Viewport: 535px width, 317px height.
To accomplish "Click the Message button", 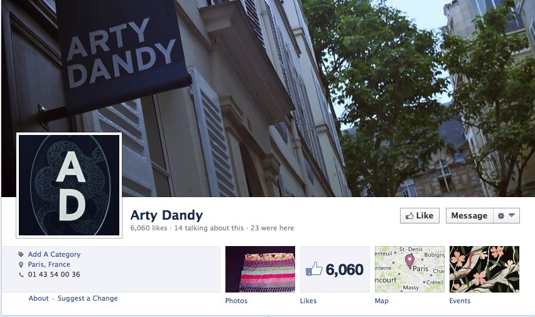I will tap(469, 216).
